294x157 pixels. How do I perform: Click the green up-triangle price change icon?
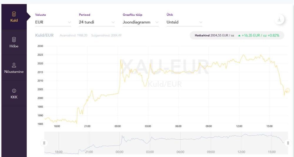(239, 36)
